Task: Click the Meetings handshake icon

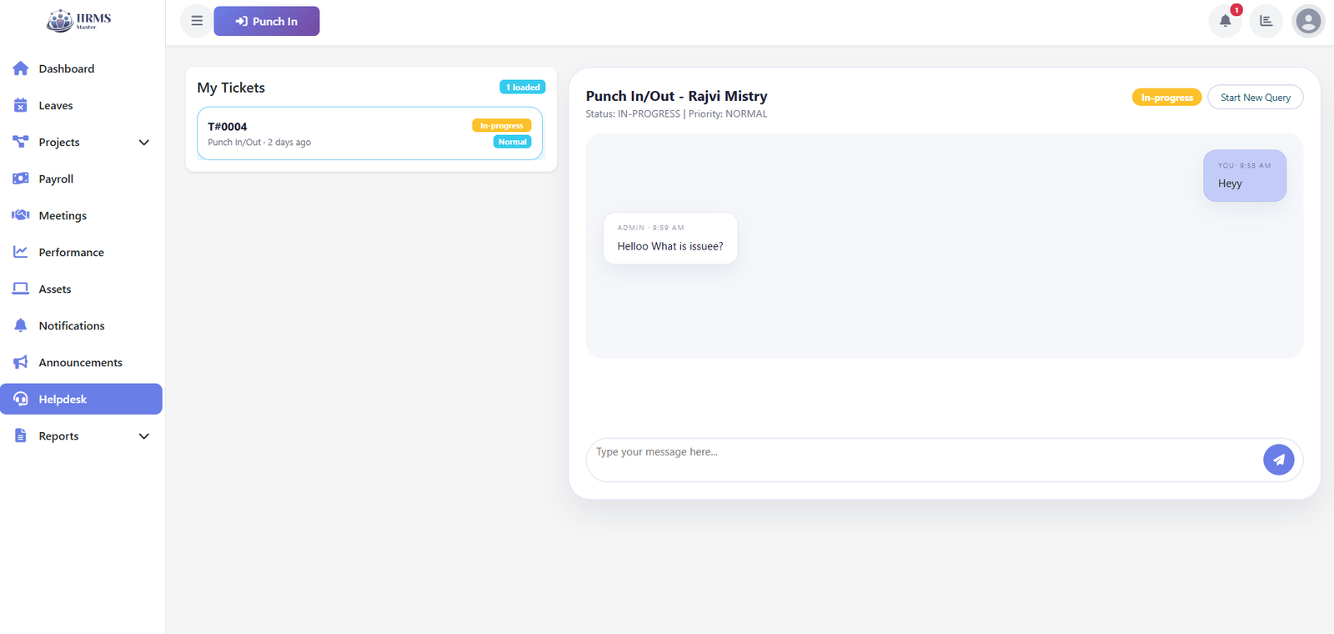Action: point(21,215)
